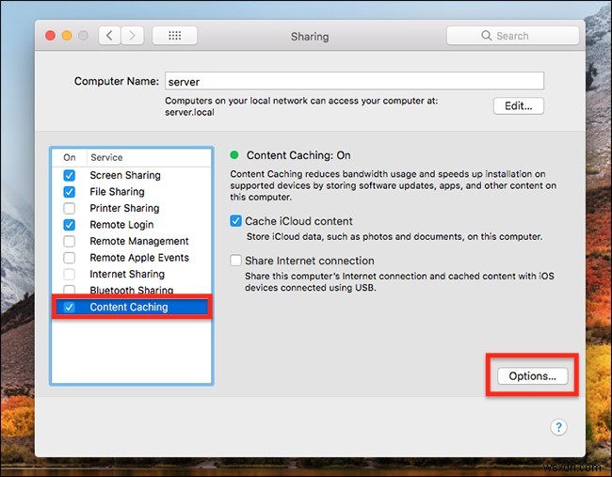Select Bluetooth Sharing in the service list
Viewport: 612px width, 477px height.
coord(131,290)
